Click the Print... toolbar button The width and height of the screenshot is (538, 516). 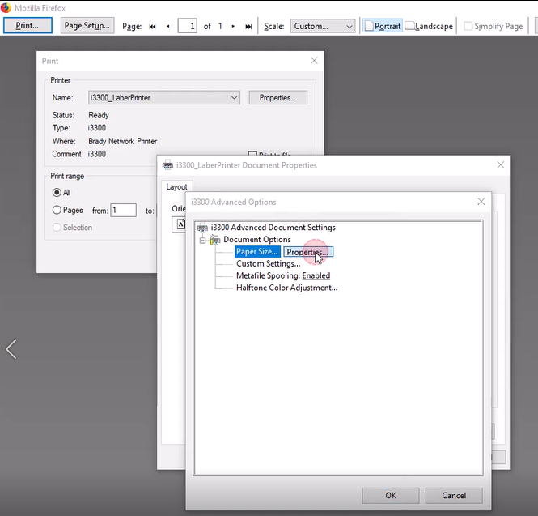(28, 26)
